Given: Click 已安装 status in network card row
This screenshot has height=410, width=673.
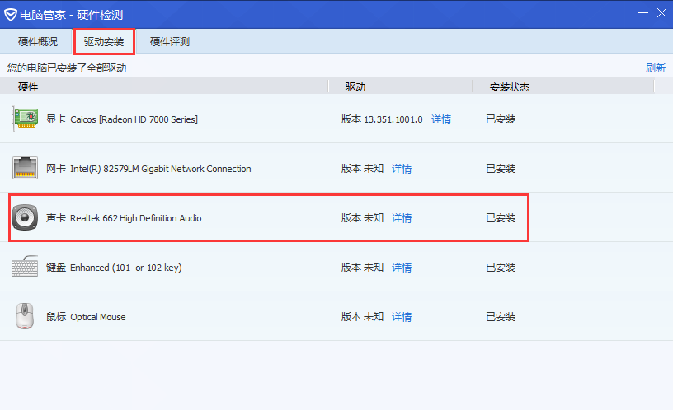Looking at the screenshot, I should (501, 169).
